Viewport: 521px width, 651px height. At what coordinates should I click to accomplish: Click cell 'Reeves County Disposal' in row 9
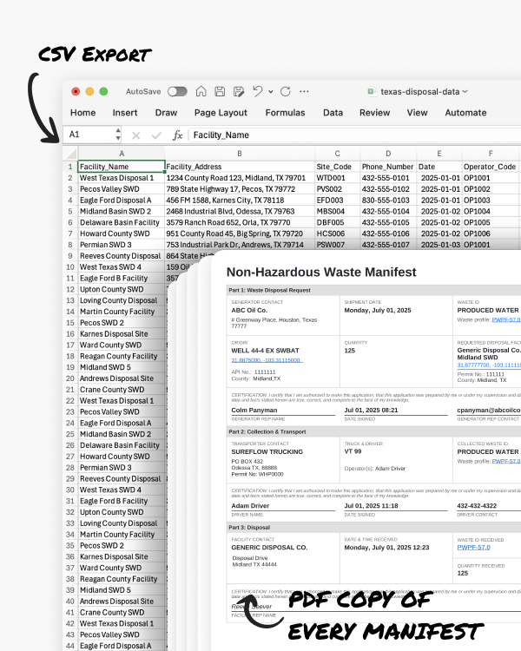[122, 256]
